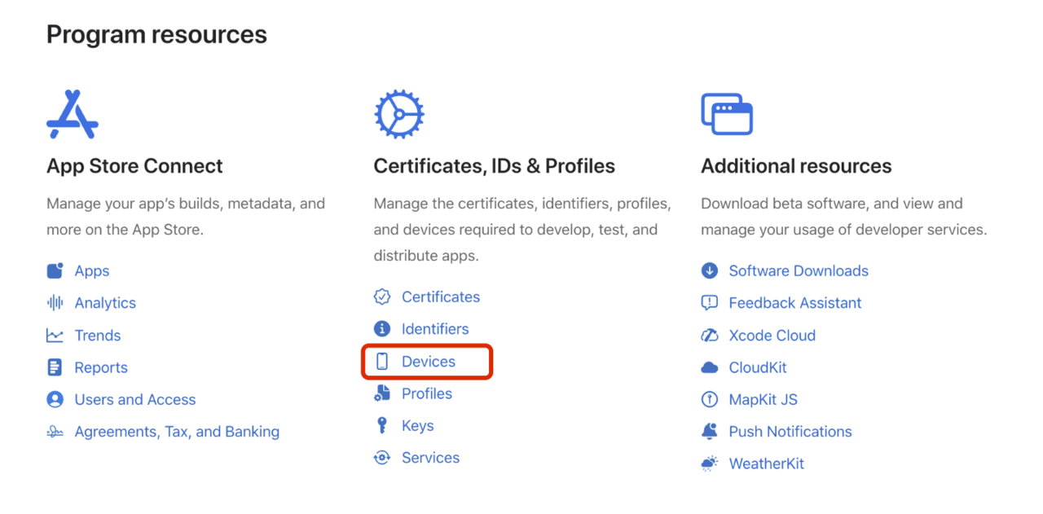Click the Additional resources window icon
1043x514 pixels.
coord(726,114)
